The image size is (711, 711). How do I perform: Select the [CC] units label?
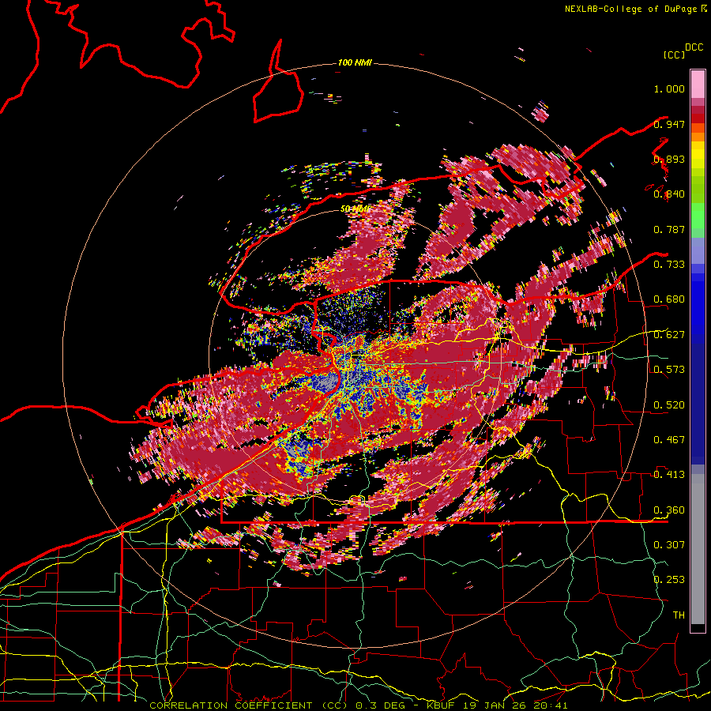(x=675, y=55)
